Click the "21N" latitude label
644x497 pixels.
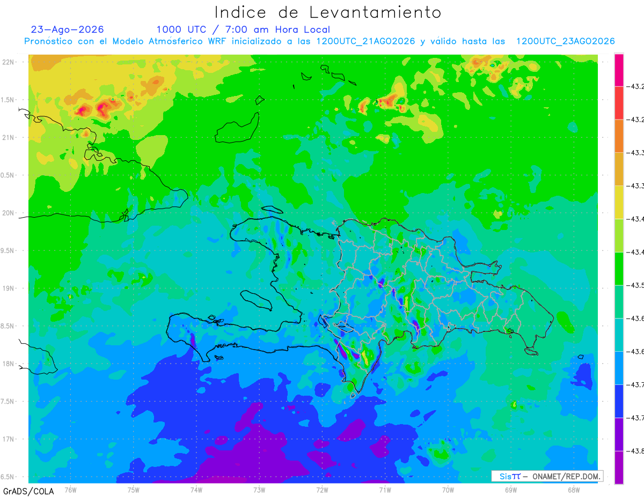click(x=8, y=137)
